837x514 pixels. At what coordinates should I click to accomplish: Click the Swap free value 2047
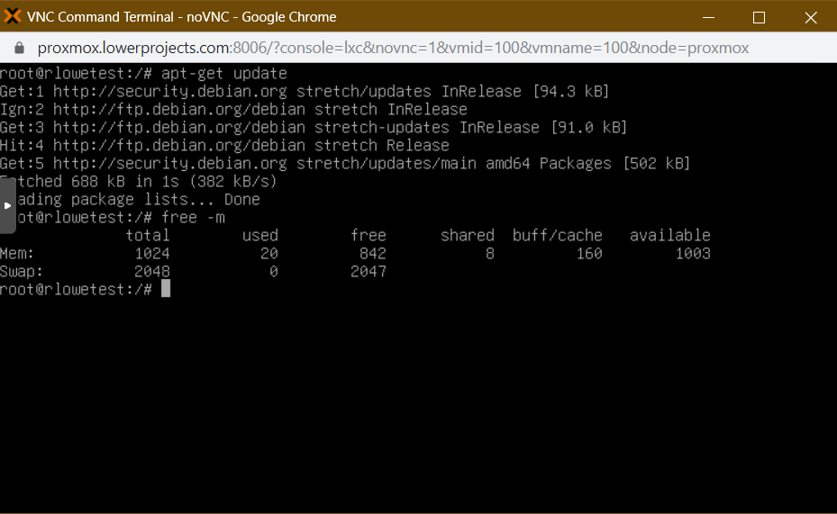[368, 271]
